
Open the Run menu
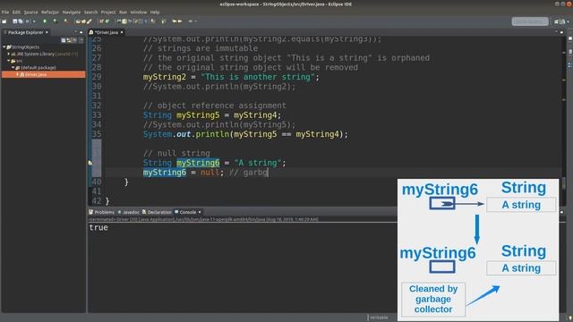tap(124, 12)
